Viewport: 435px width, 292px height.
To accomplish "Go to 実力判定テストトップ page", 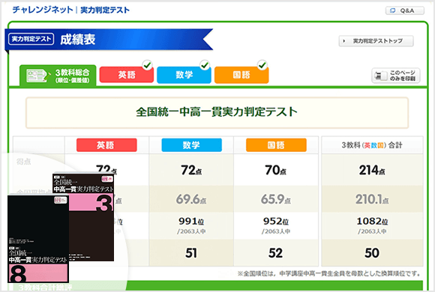I will click(x=376, y=41).
